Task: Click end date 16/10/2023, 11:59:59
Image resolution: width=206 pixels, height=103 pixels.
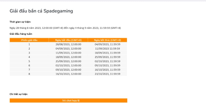Action: [107, 70]
